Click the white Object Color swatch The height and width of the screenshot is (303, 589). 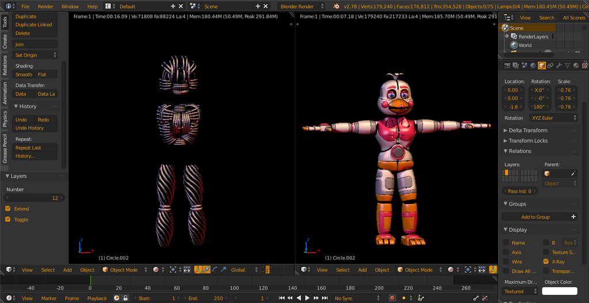tap(559, 291)
